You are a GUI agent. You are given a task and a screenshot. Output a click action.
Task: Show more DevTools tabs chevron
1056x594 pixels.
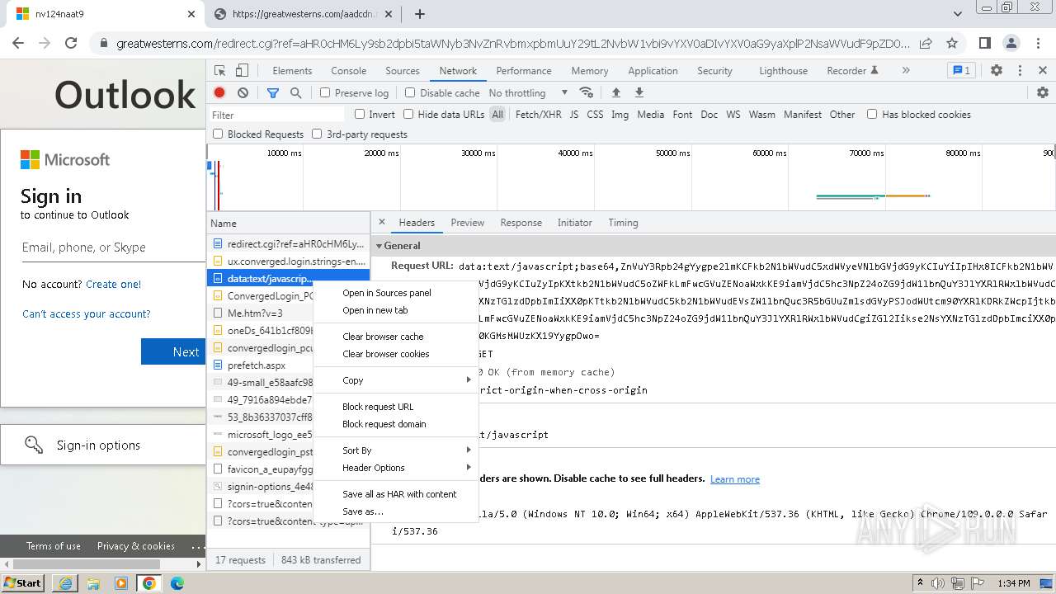click(906, 71)
